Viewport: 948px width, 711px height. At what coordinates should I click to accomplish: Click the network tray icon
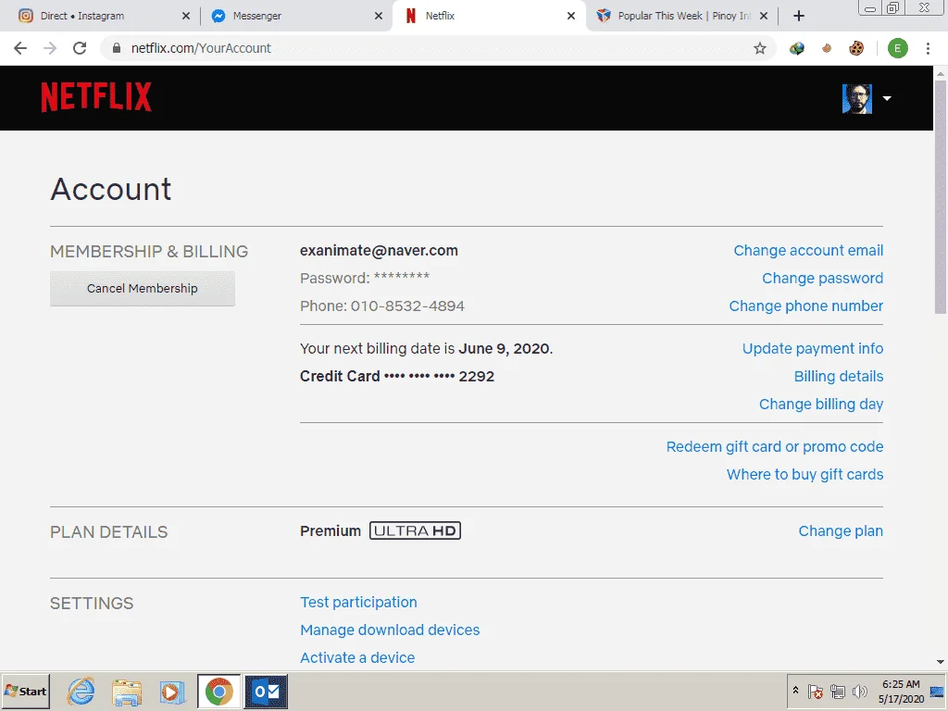pyautogui.click(x=838, y=691)
